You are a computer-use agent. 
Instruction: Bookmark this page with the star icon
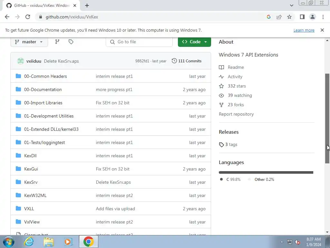click(x=290, y=17)
